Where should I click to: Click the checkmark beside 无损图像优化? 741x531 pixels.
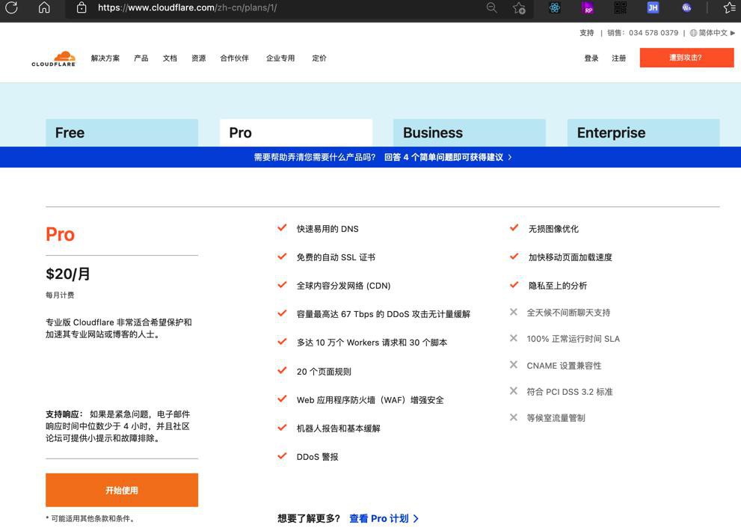[x=514, y=227]
